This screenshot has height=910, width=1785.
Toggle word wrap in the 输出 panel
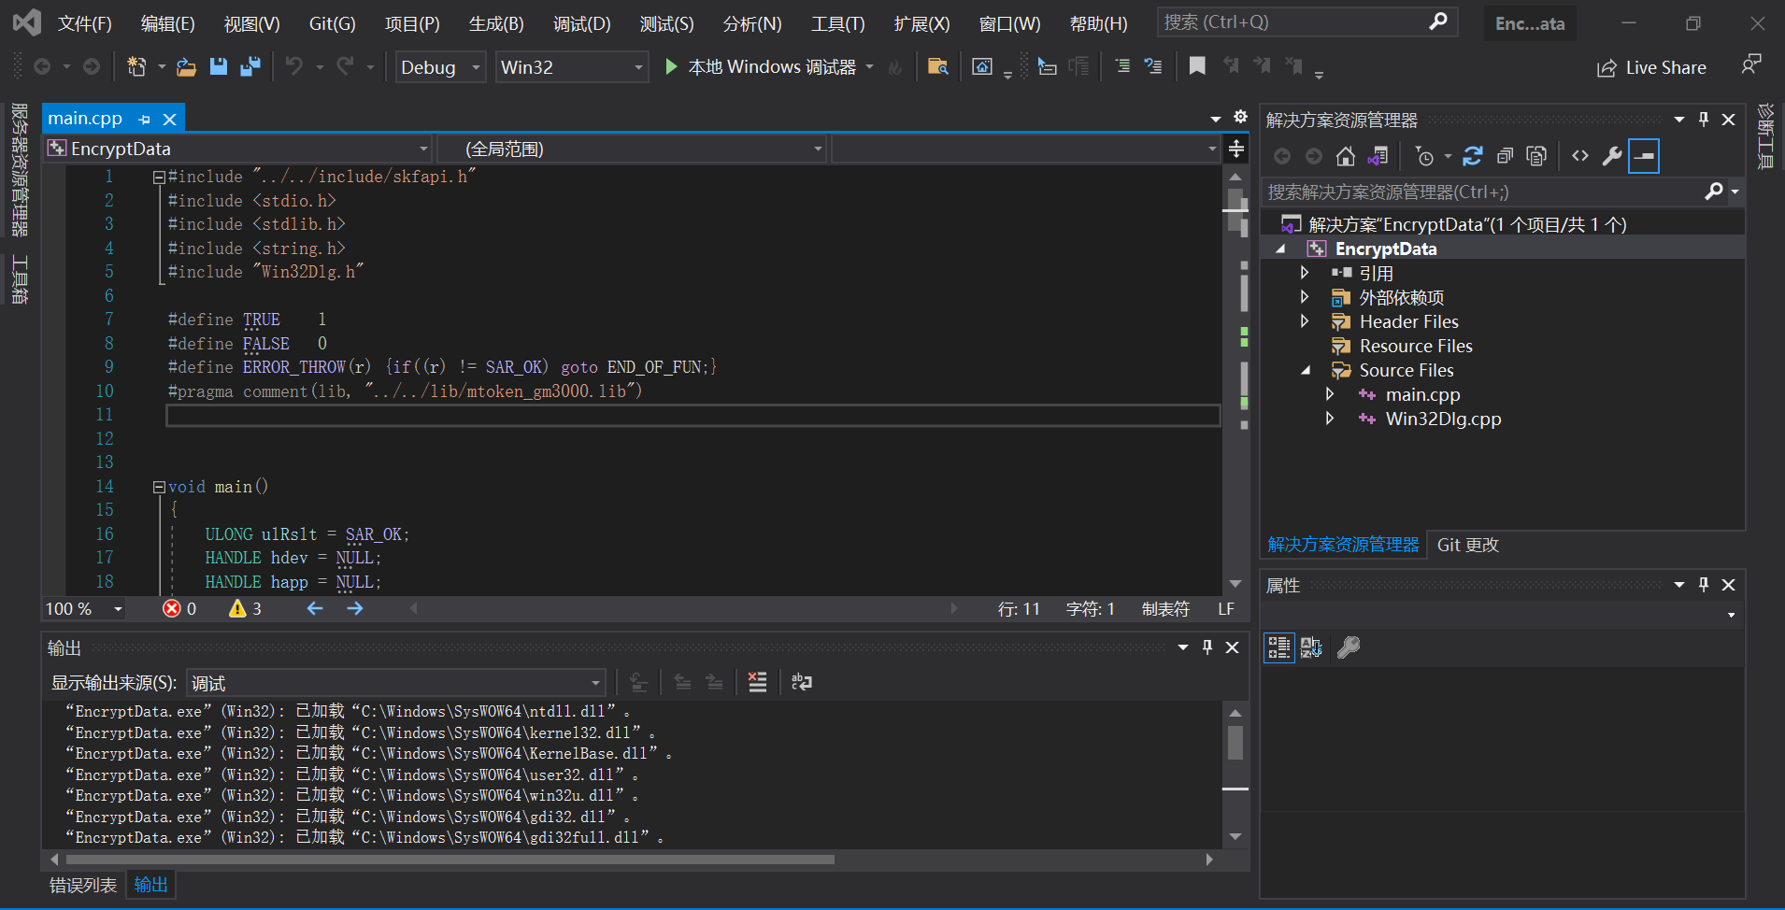click(801, 682)
